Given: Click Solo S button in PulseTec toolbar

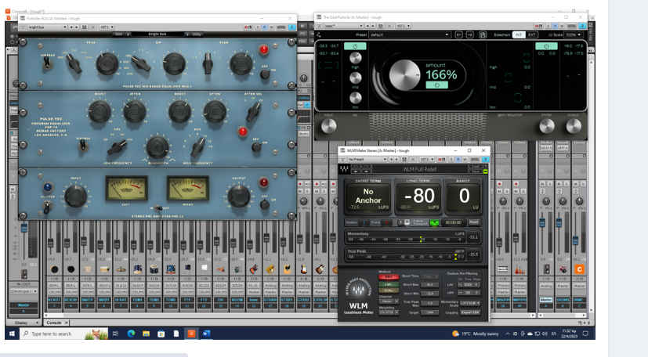Looking at the screenshot, I should pyautogui.click(x=258, y=27).
